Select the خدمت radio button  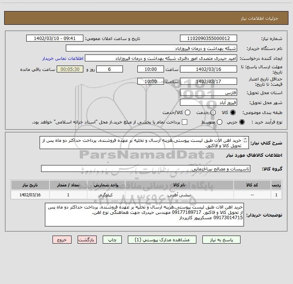[213, 112]
